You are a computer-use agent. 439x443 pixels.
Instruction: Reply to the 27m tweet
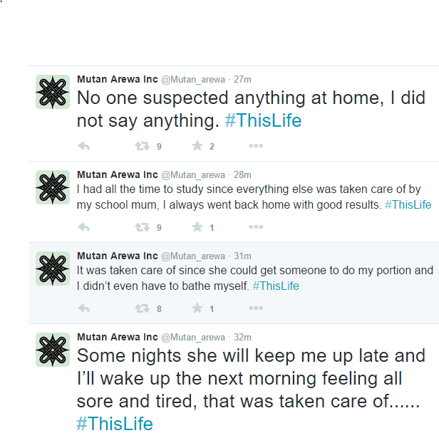pos(83,146)
